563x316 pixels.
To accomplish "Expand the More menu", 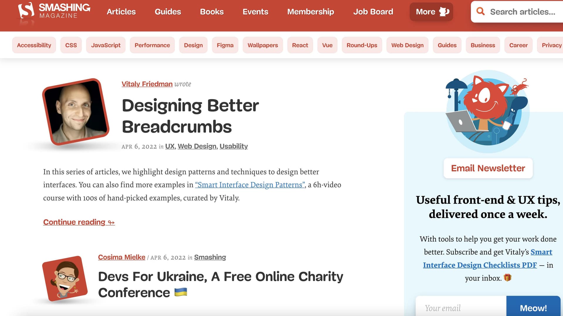I will [431, 12].
